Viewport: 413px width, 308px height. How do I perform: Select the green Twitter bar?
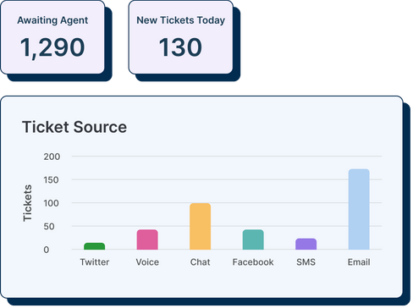pos(94,246)
